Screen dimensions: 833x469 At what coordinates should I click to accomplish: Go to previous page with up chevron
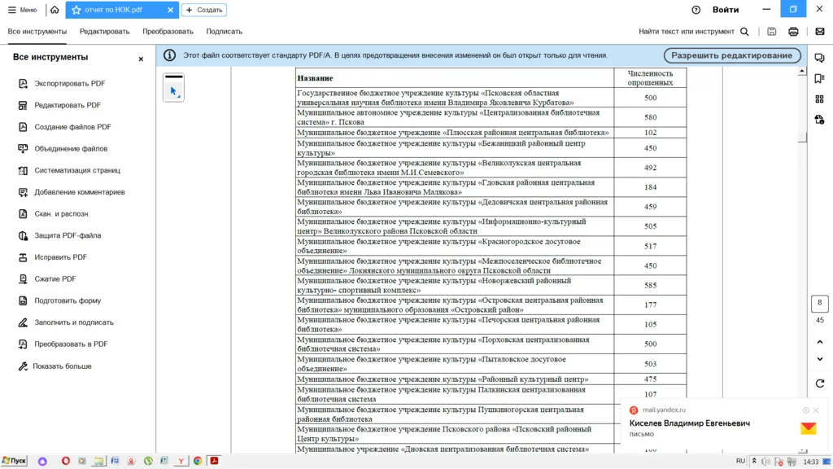(x=819, y=342)
